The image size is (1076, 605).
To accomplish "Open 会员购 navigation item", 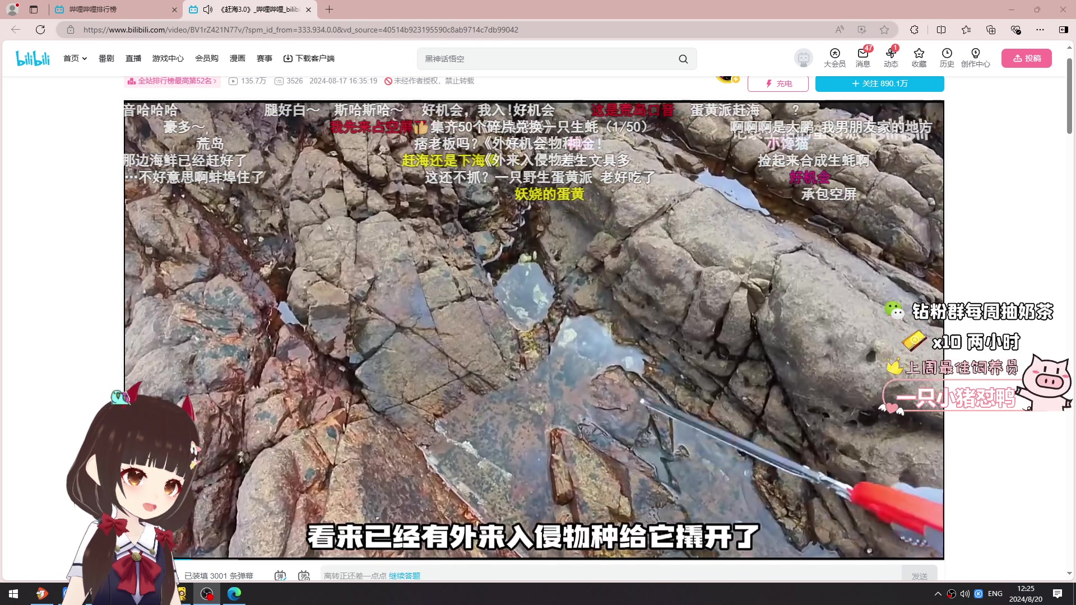I will (x=207, y=58).
